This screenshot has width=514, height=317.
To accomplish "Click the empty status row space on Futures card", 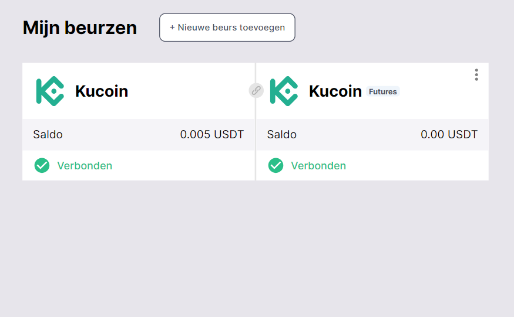I will 417,166.
